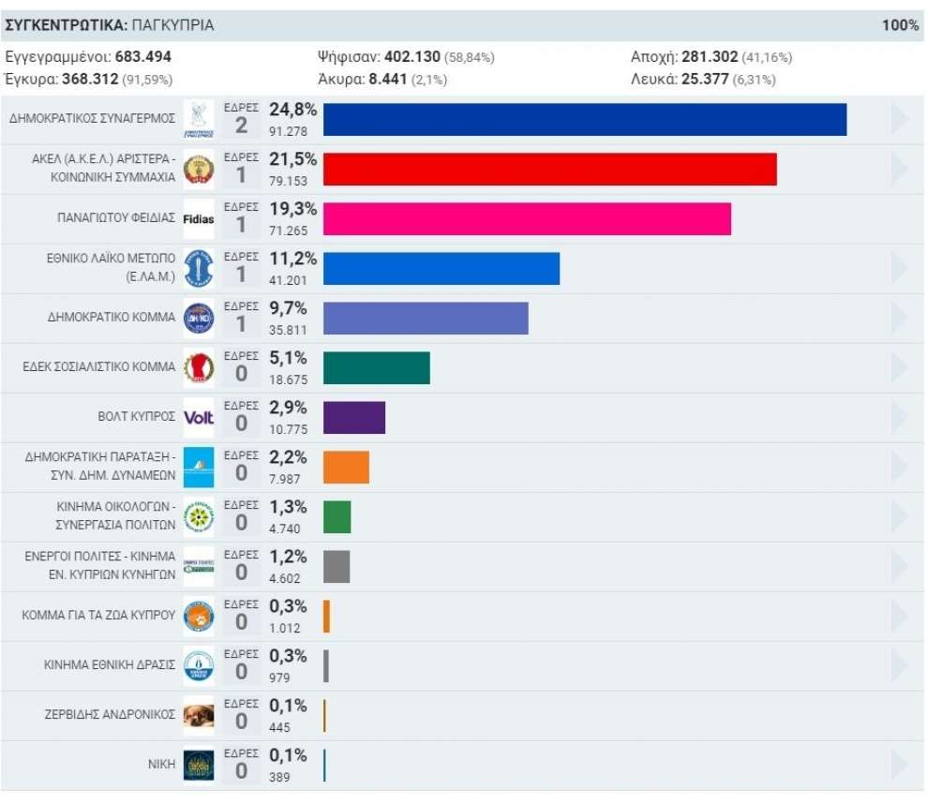Expand the ΒΟΛΤ ΚΥΠΡΟΣ row arrow
This screenshot has height=804, width=928.
point(899,417)
